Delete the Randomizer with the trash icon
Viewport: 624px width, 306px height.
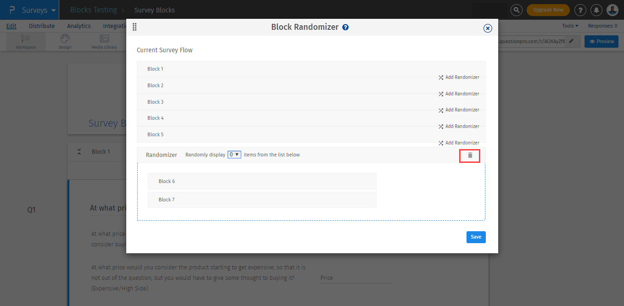pyautogui.click(x=470, y=156)
